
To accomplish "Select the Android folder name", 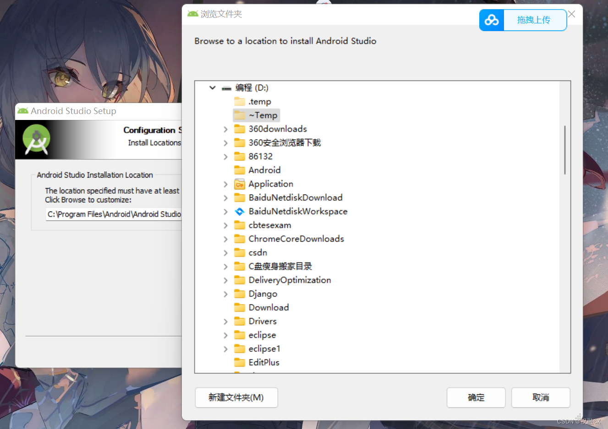I will pyautogui.click(x=264, y=170).
